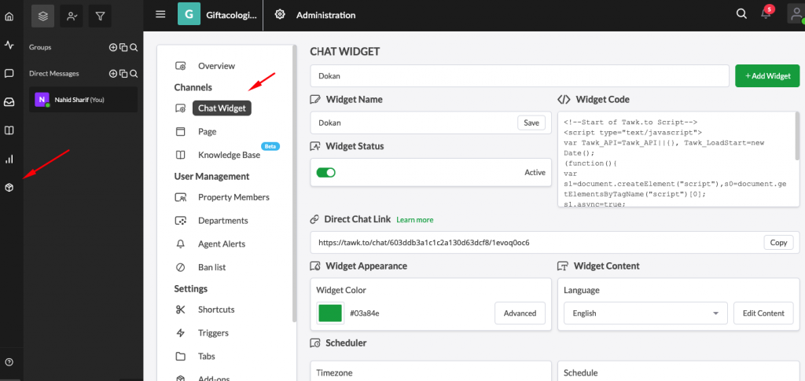Toggle the Widget Status Active switch

point(326,173)
